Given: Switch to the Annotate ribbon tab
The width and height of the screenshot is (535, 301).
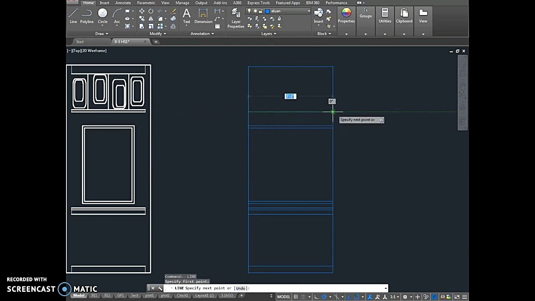Looking at the screenshot, I should pyautogui.click(x=123, y=3).
